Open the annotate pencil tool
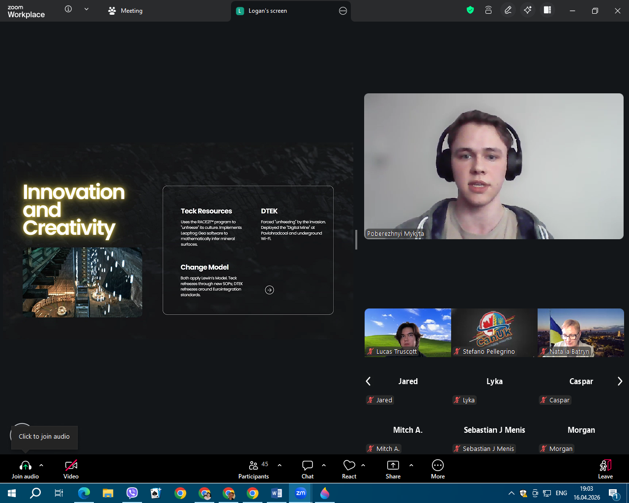Viewport: 629px width, 503px height. coord(508,10)
